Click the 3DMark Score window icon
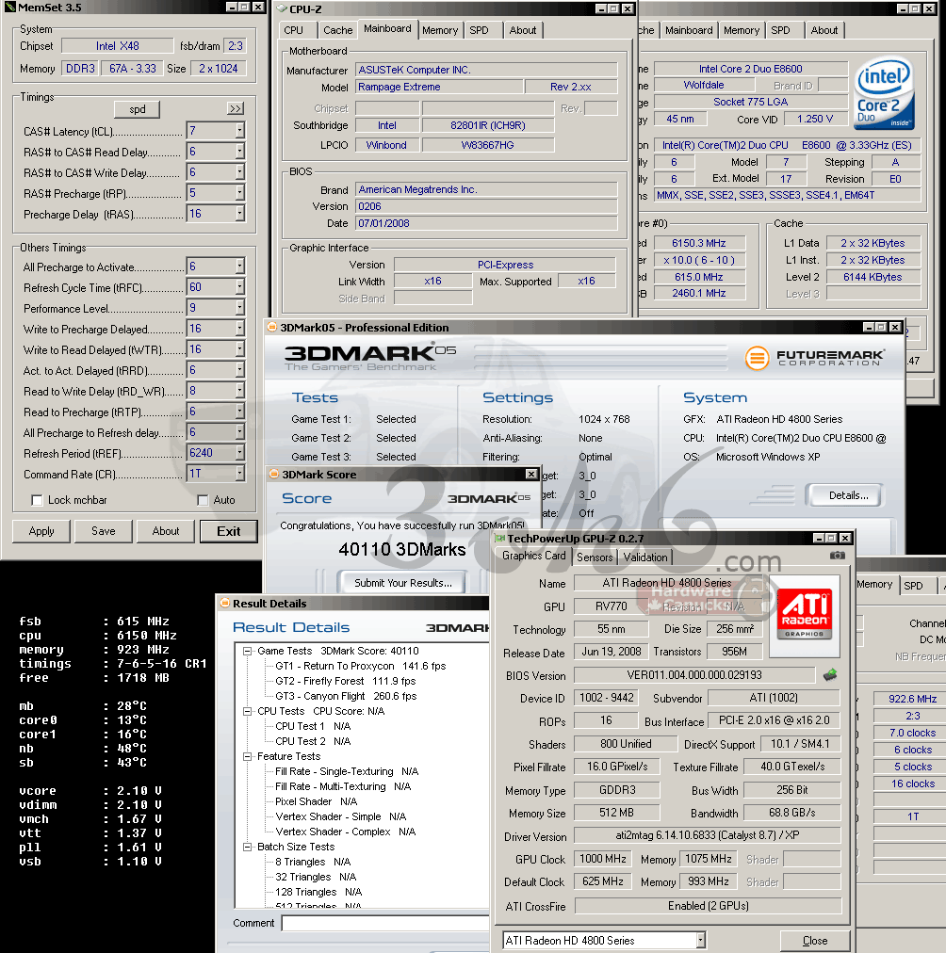Screen dimensions: 946x953 [273, 474]
